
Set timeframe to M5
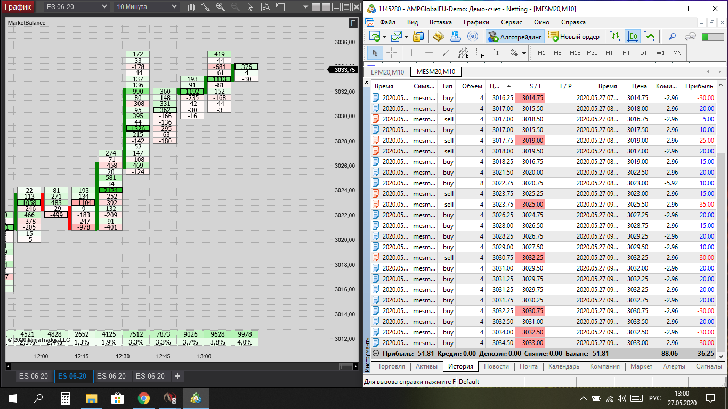pyautogui.click(x=557, y=53)
